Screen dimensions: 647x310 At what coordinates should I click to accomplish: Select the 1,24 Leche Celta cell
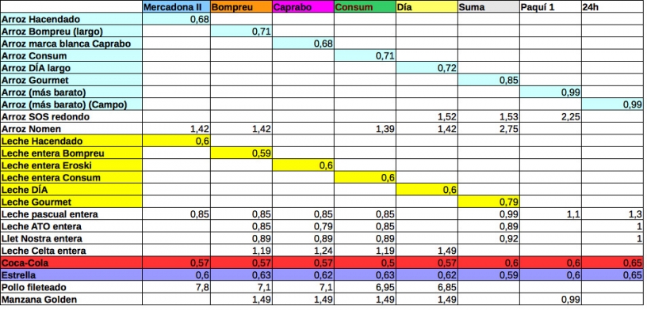[x=303, y=251]
